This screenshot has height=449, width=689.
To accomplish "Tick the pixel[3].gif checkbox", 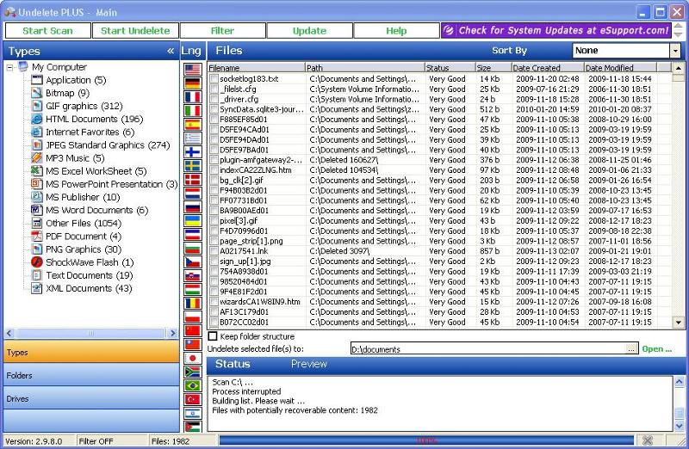I will click(214, 221).
